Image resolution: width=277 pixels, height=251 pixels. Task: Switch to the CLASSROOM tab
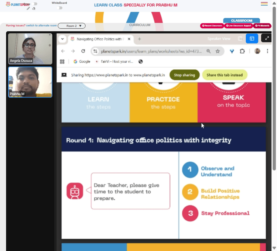[x=242, y=20]
